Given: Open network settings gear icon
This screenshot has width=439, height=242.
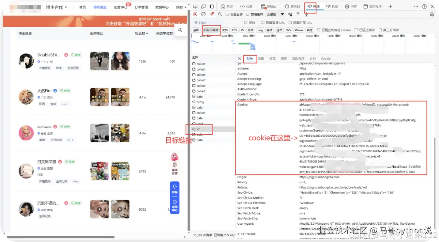Looking at the screenshot, I should click(432, 14).
